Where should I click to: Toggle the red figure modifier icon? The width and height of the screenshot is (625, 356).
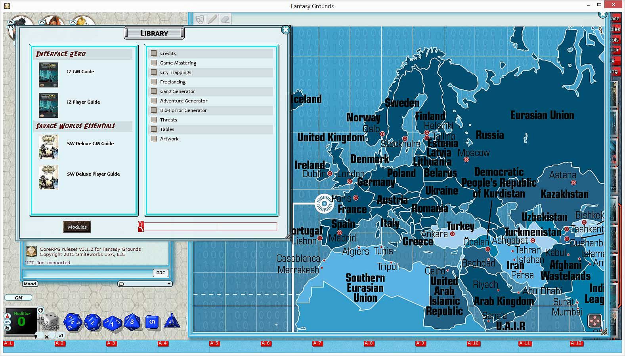[7, 316]
